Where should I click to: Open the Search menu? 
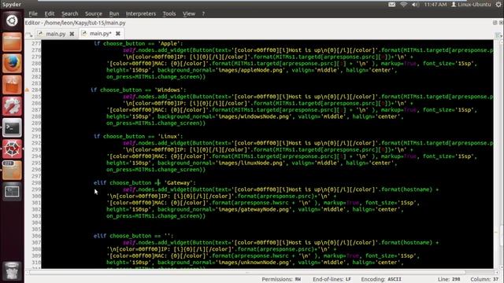[x=70, y=14]
